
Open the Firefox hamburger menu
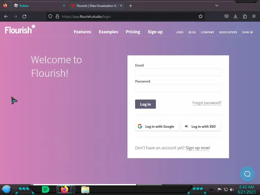[x=254, y=16]
